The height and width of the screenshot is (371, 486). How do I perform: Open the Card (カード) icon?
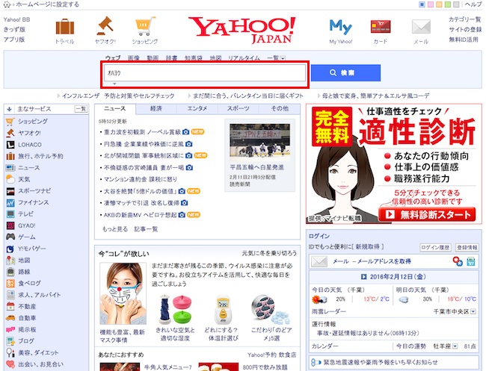(381, 27)
